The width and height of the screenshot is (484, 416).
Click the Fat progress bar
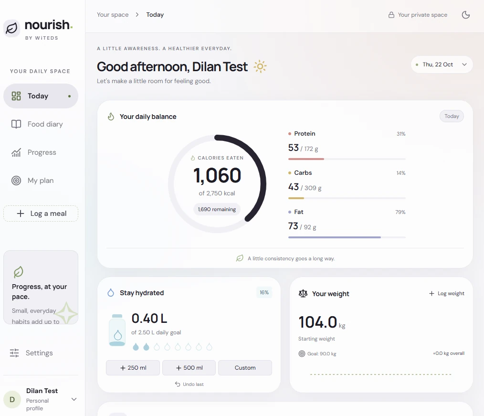coord(347,237)
